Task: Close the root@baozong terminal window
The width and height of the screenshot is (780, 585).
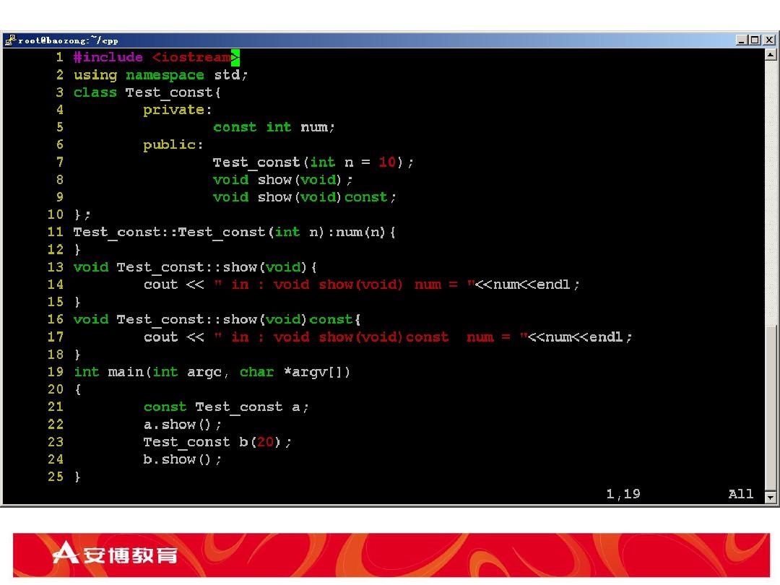Action: click(x=769, y=40)
